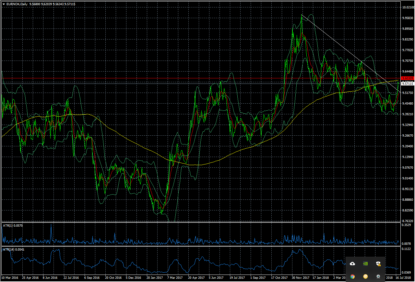Click the 9.07670 price scale value
Viewport: 415px width, 282px height.
(408, 167)
